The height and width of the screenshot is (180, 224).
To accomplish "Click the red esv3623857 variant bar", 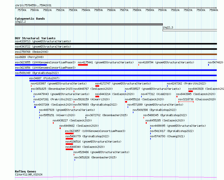I will pos(69,133).
